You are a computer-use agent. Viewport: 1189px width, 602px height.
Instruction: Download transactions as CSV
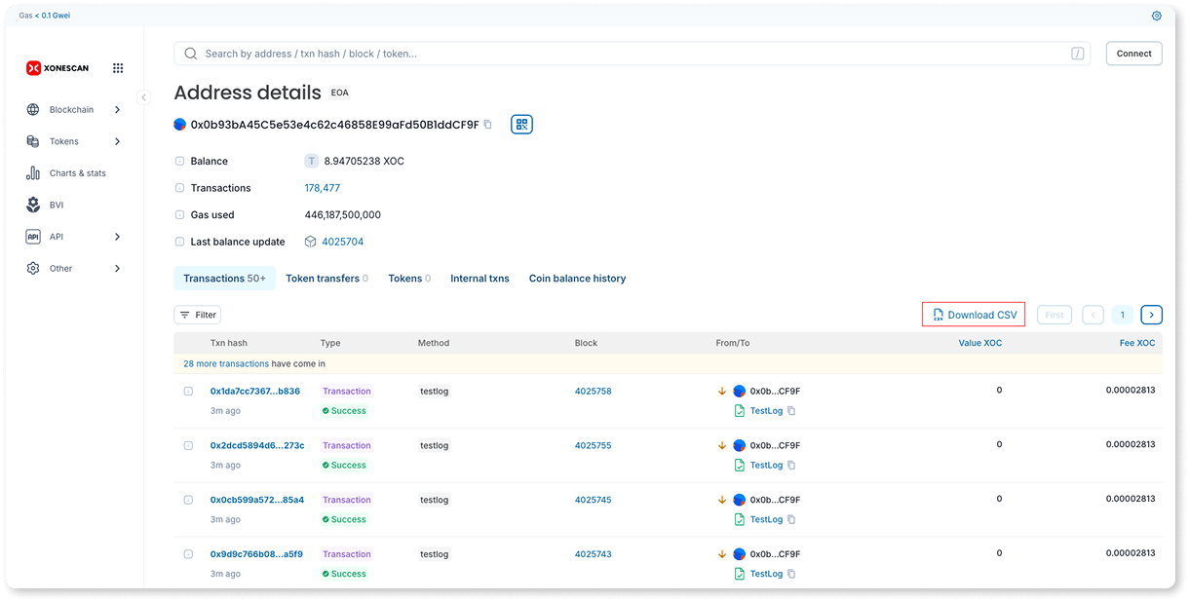tap(974, 315)
